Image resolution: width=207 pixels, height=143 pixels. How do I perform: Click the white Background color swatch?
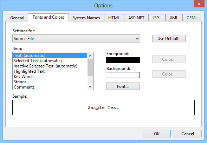(123, 75)
